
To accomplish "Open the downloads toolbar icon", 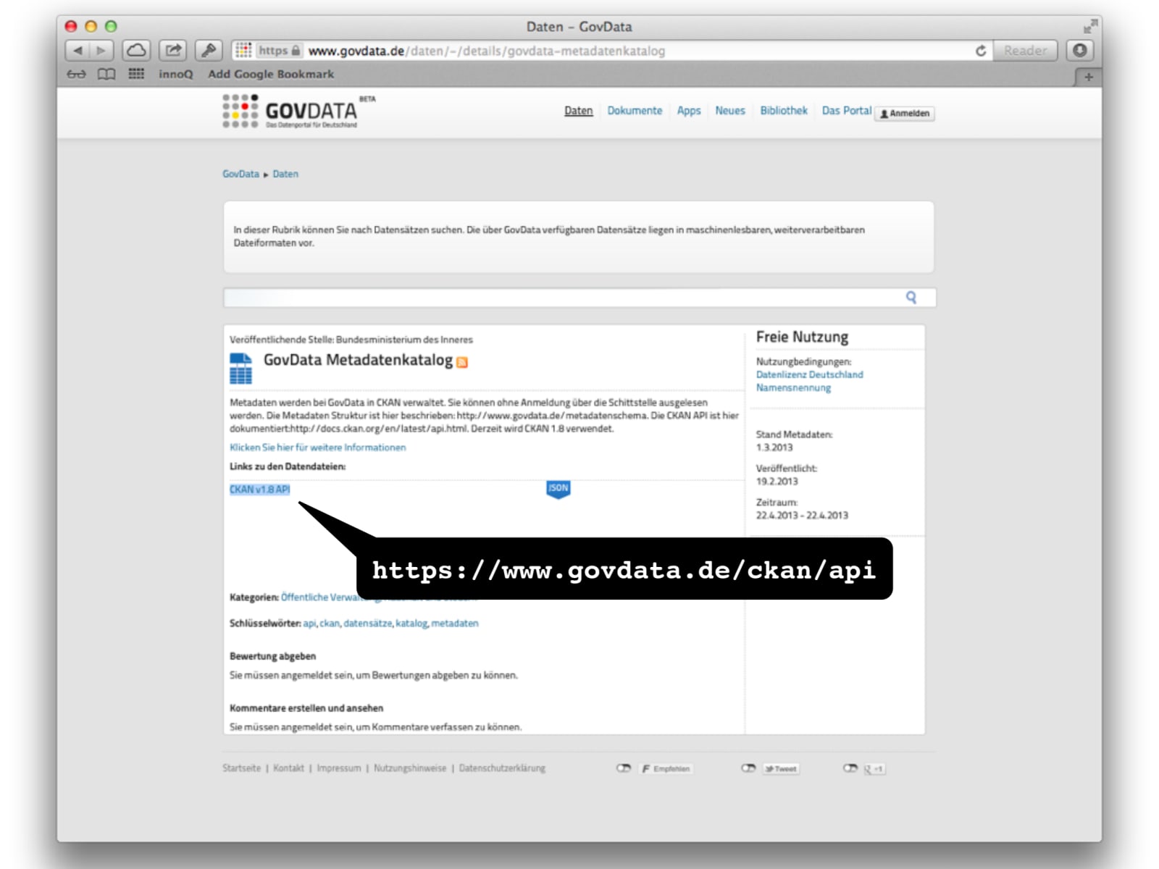I will [1079, 50].
